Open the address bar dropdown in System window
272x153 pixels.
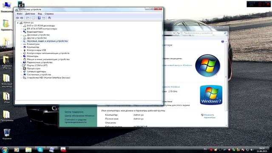tap(174, 33)
